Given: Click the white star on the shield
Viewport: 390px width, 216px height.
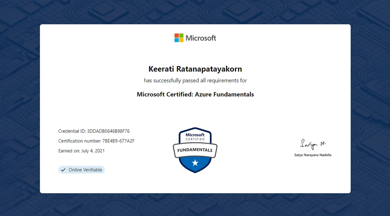Looking at the screenshot, I should 195,163.
